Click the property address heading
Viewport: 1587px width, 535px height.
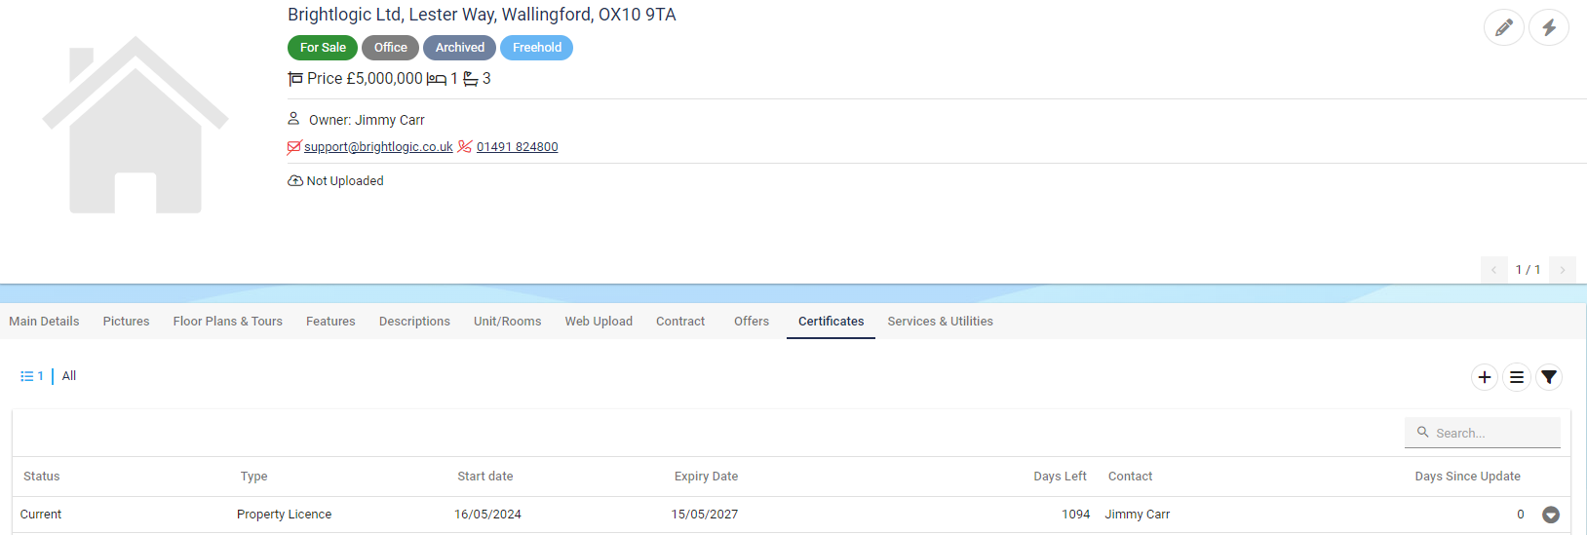[x=482, y=15]
